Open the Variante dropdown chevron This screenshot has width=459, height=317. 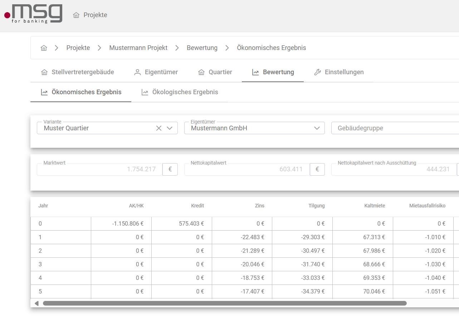(x=170, y=128)
